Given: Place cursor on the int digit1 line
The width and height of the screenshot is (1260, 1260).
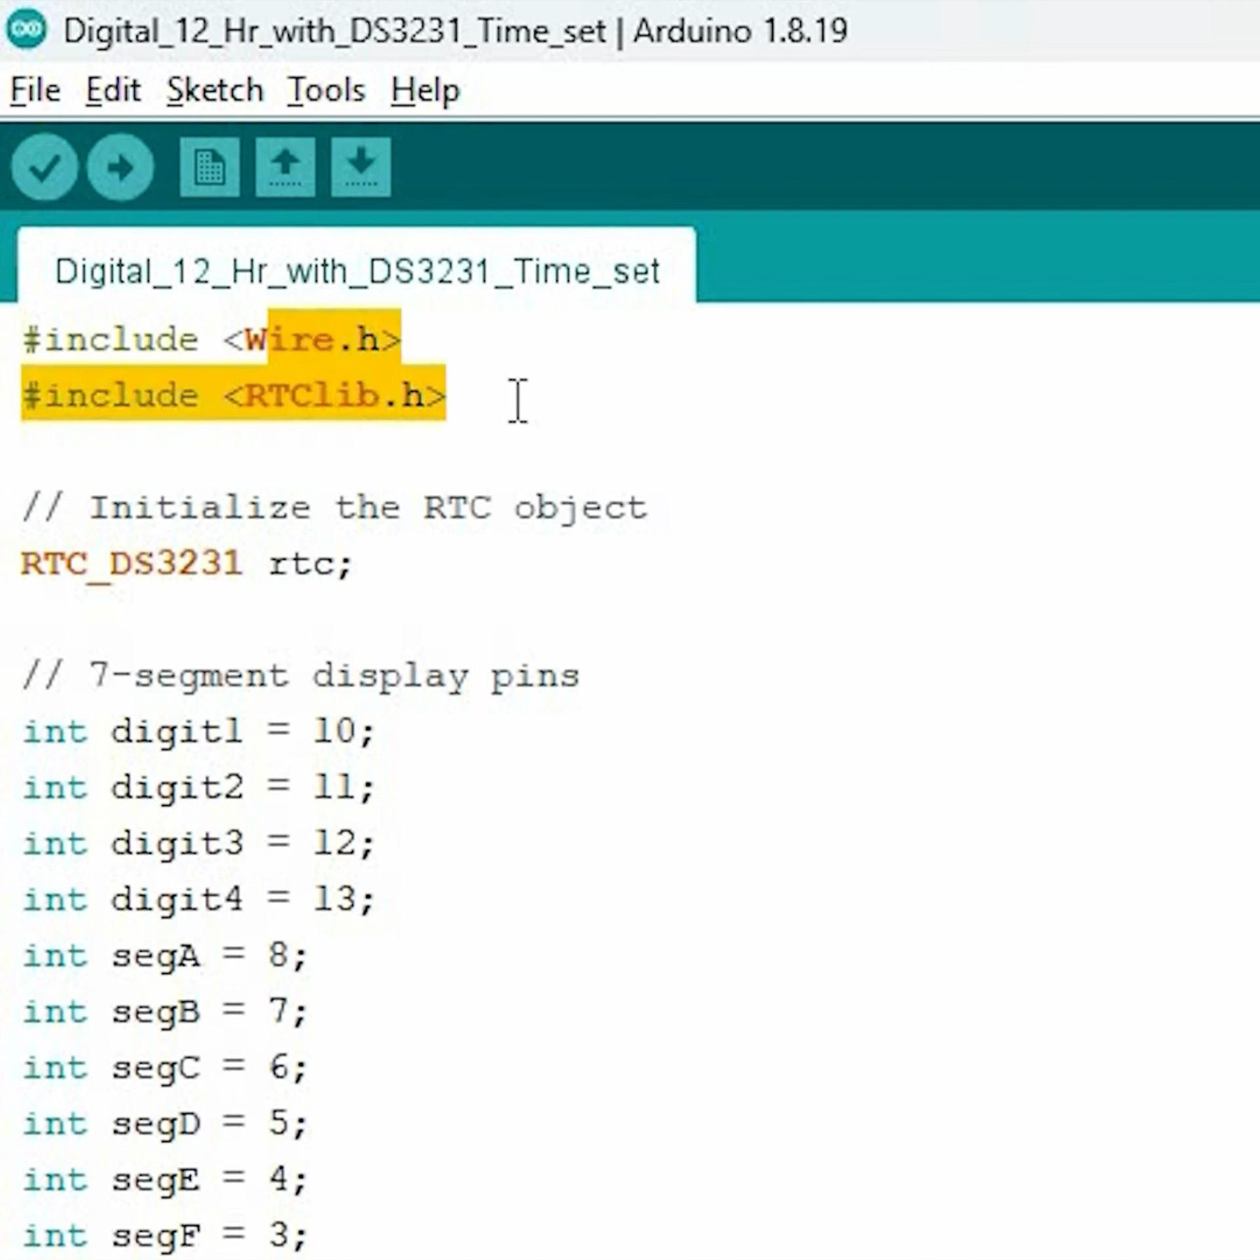Looking at the screenshot, I should (x=197, y=731).
